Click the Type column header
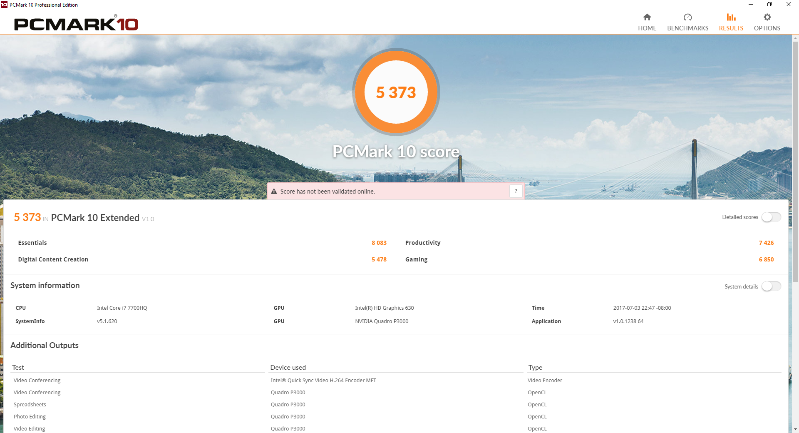This screenshot has height=433, width=799. [x=535, y=368]
